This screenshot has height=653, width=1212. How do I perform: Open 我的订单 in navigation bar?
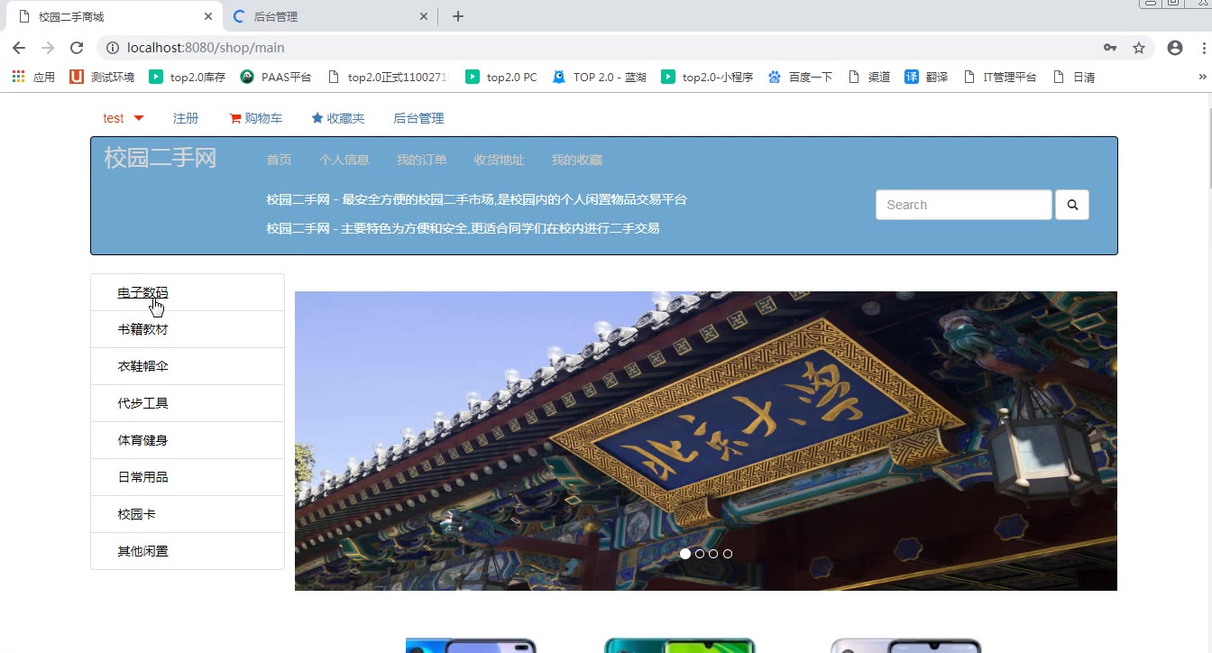point(421,160)
